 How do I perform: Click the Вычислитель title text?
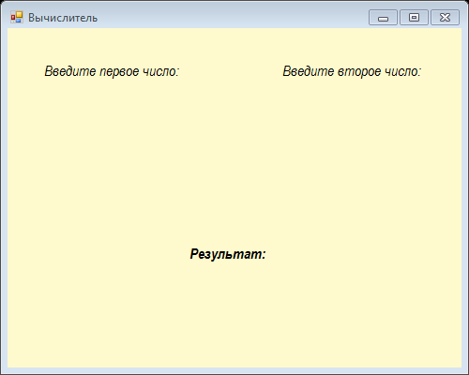63,18
